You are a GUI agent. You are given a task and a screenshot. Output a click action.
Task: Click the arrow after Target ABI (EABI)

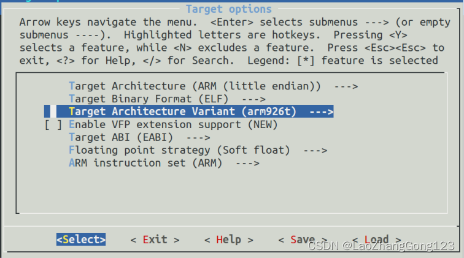pos(198,138)
